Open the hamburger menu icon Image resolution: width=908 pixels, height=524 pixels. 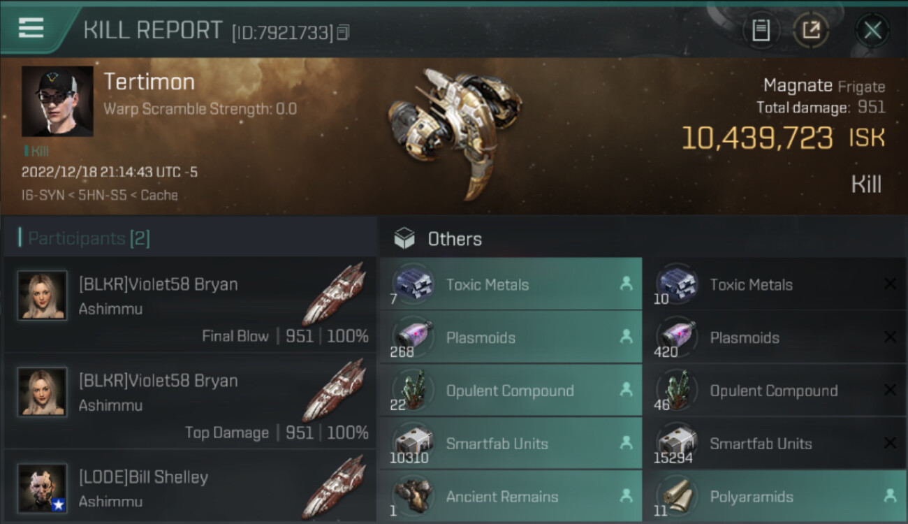[x=31, y=28]
